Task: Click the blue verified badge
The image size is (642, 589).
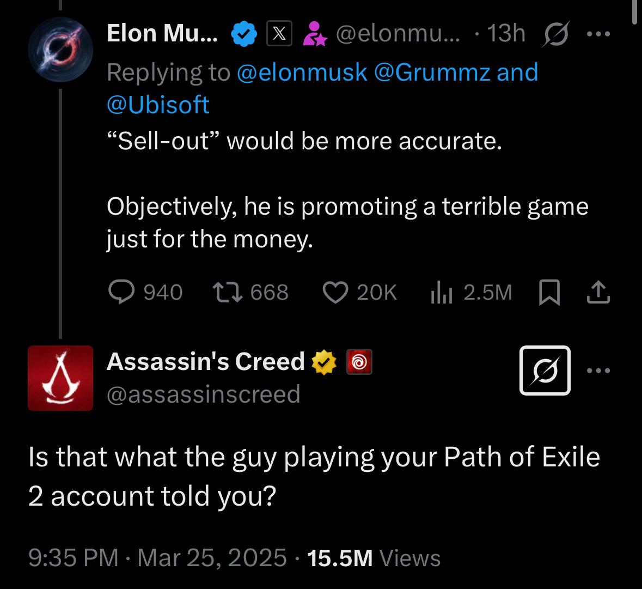Action: coord(244,34)
